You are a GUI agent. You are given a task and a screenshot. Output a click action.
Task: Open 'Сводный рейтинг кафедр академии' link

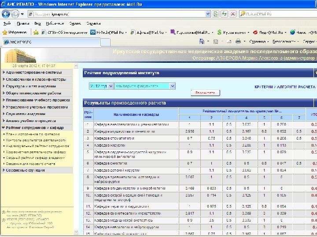pyautogui.click(x=35, y=158)
